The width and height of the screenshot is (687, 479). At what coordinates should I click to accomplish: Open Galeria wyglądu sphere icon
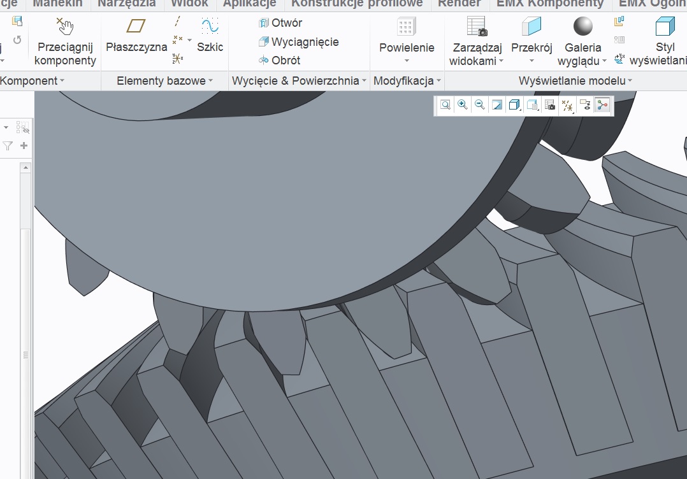(582, 26)
